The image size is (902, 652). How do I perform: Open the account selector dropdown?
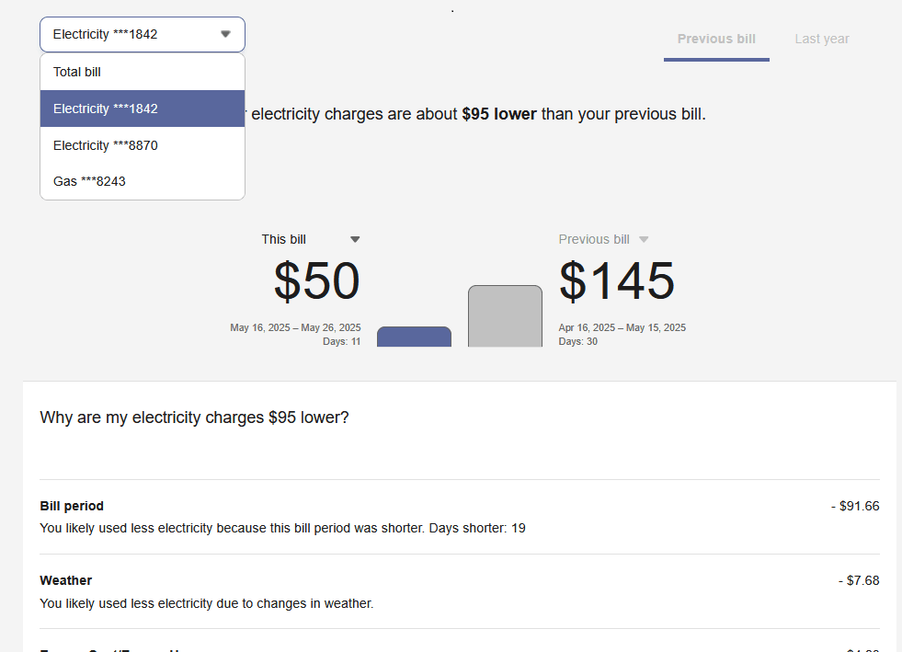(142, 34)
